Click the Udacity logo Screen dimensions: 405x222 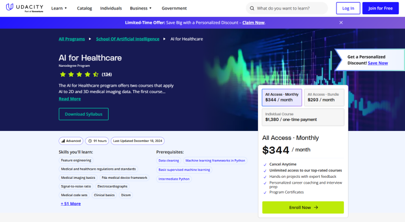(25, 8)
